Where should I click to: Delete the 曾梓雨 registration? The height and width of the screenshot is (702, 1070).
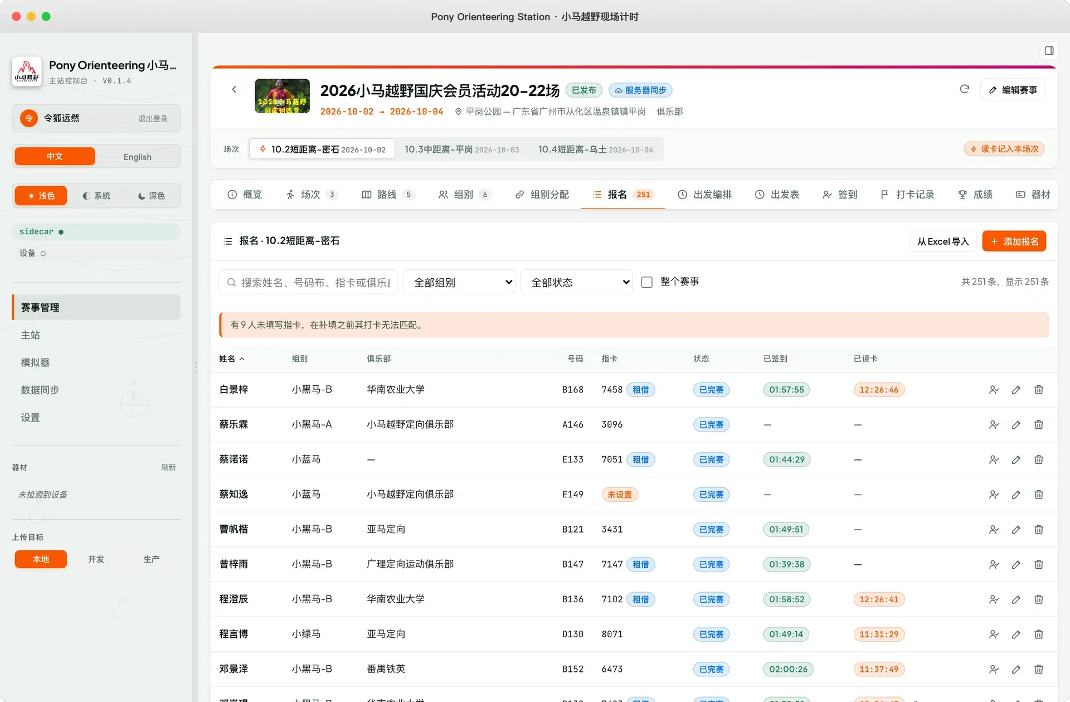(x=1039, y=565)
